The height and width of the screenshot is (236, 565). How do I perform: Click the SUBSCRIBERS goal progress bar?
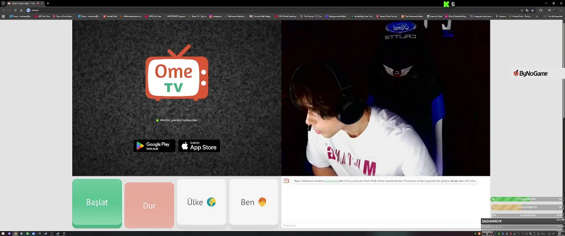point(527,207)
